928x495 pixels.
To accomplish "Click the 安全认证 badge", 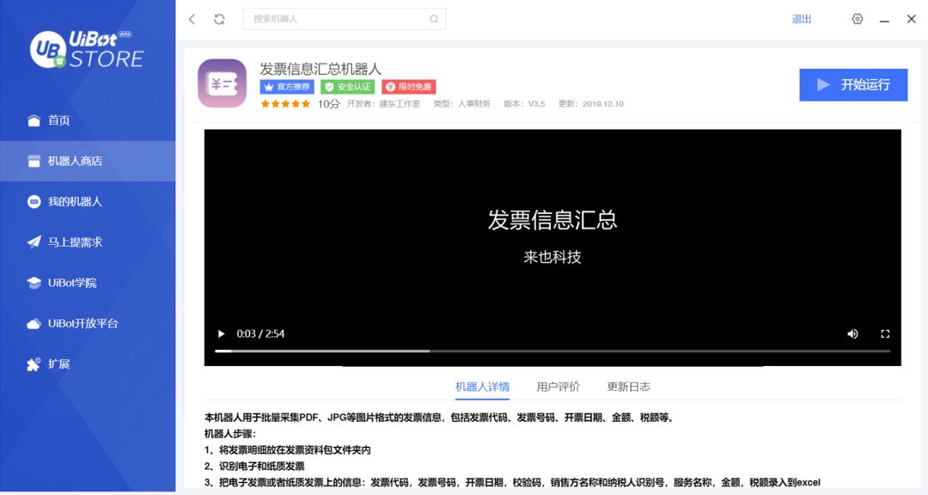I will [x=348, y=87].
